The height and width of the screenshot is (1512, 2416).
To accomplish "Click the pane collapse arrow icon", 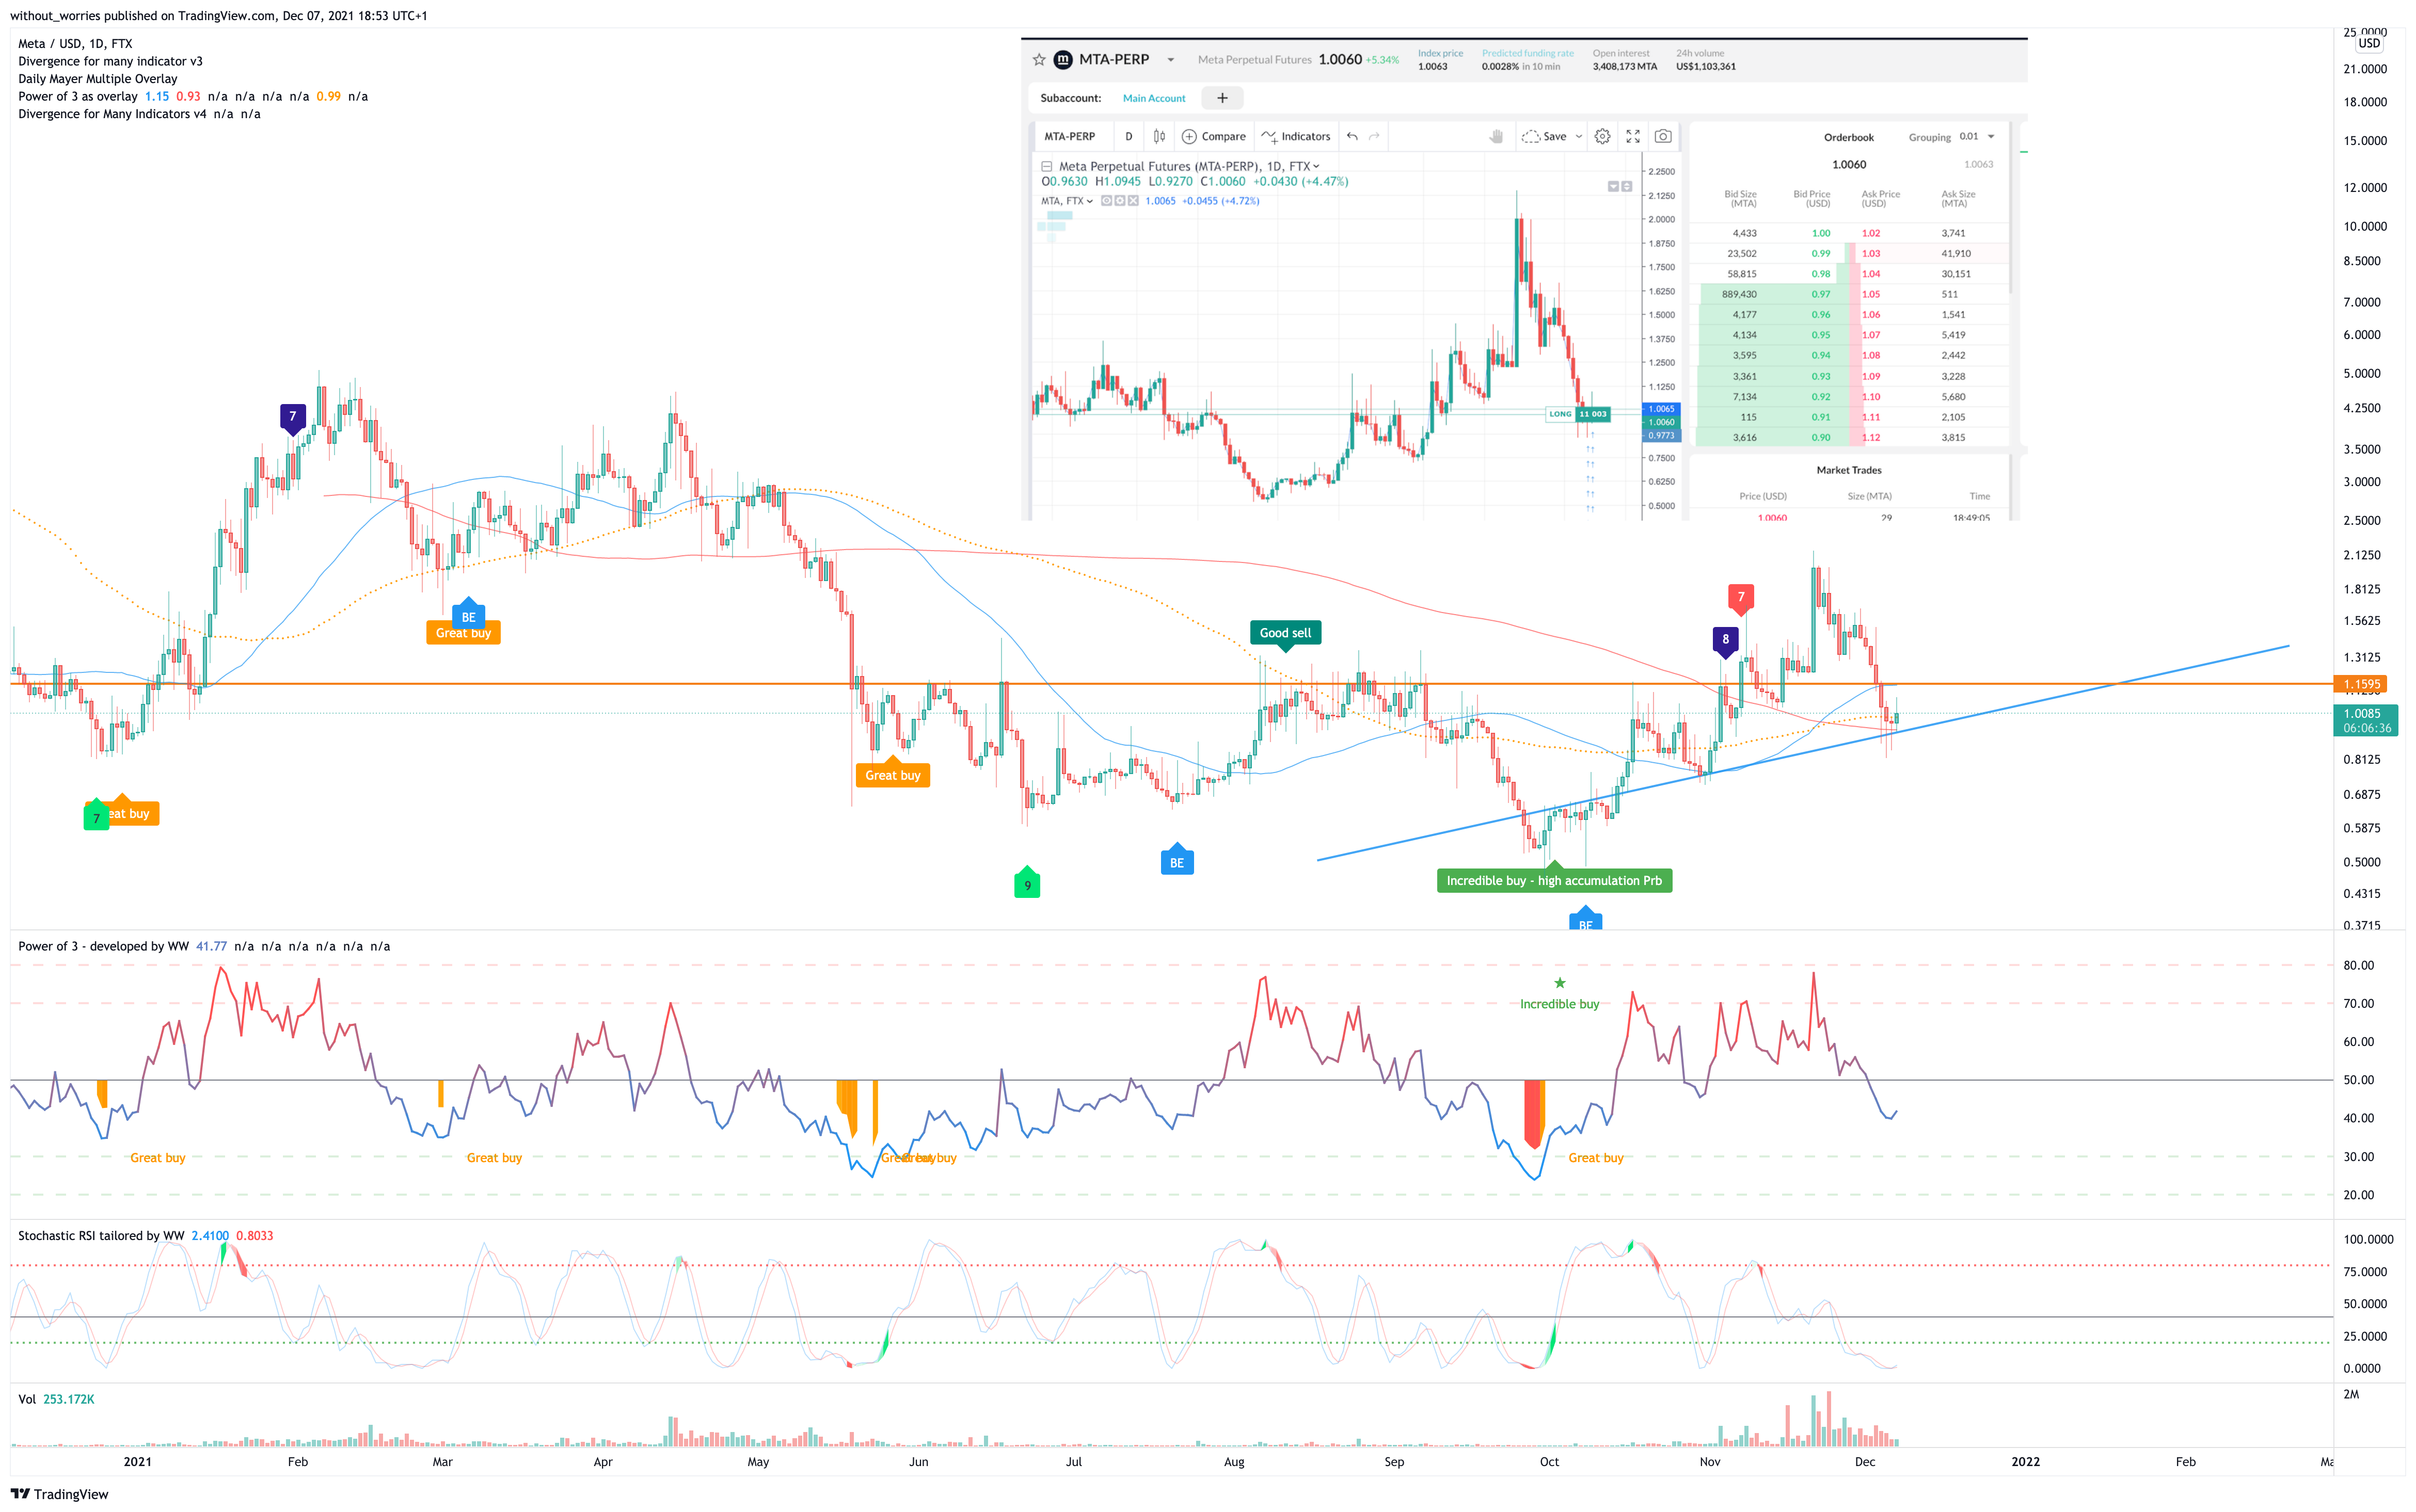I will [x=1613, y=187].
